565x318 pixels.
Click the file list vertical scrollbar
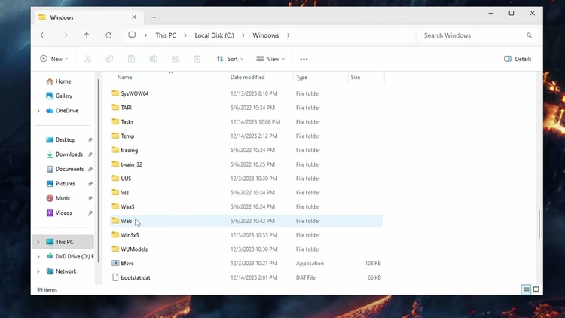coord(539,224)
